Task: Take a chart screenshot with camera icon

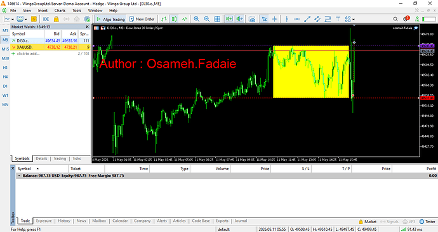Action: 252,19
